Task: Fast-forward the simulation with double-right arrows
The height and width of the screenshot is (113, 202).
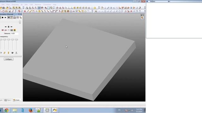Action: tap(11, 27)
